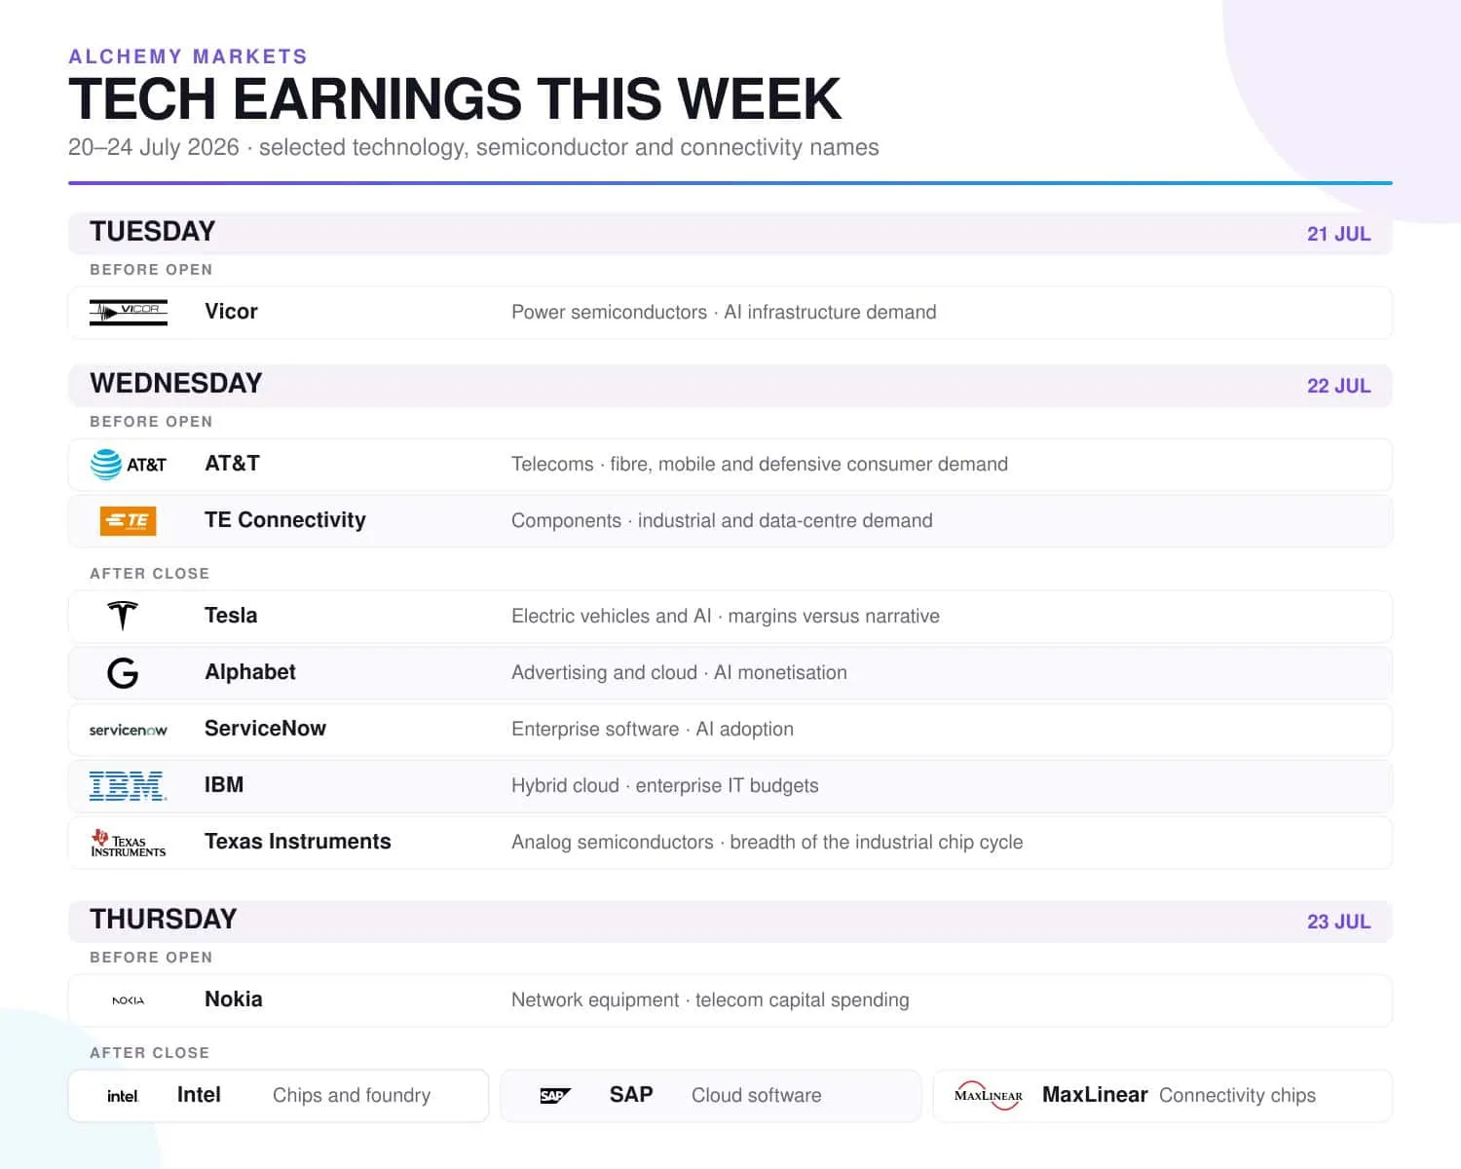The image size is (1461, 1169).
Task: Click the Tesla T logo
Action: point(123,616)
